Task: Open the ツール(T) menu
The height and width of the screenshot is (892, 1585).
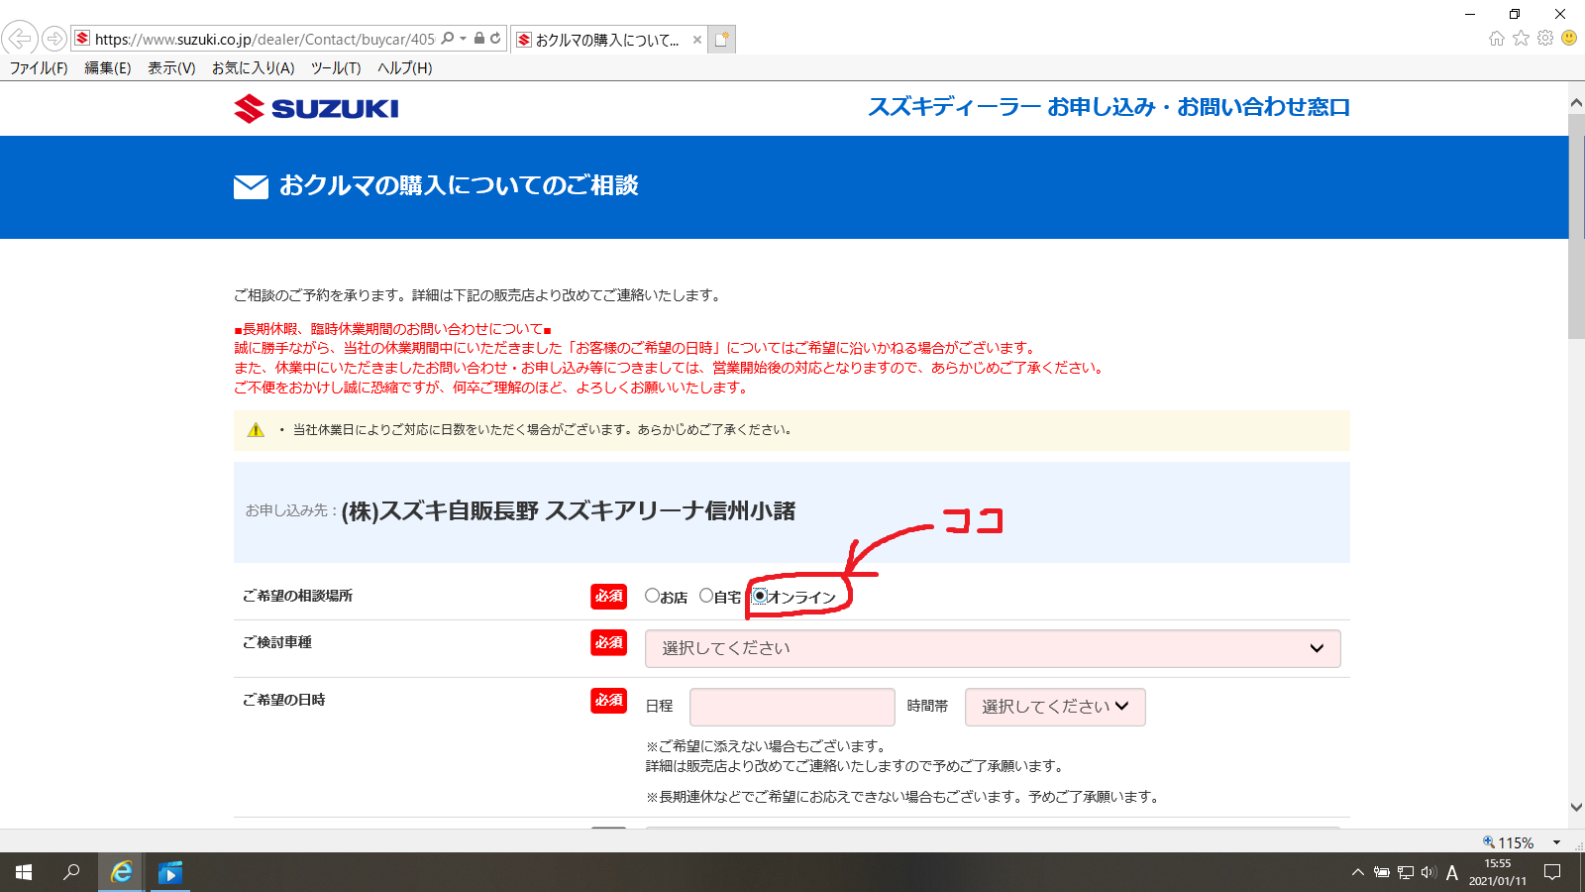Action: coord(336,68)
